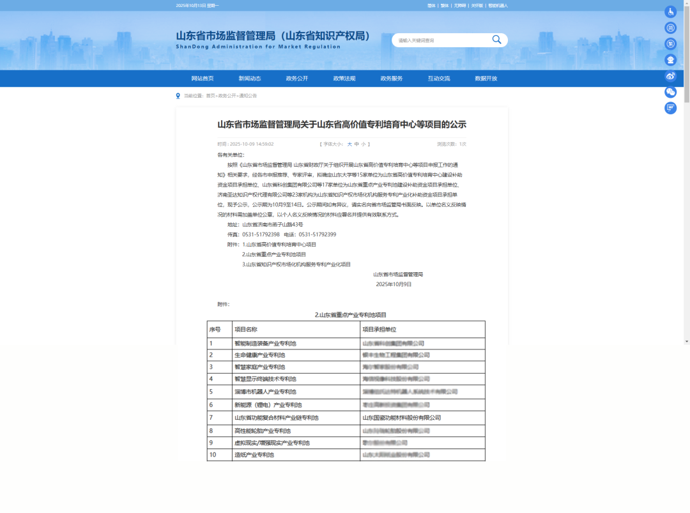Screen dimensions: 690x513
Task: Switch to 简体 in the top bar
Action: (431, 6)
